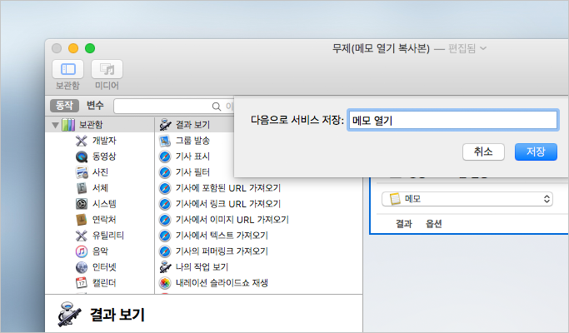The height and width of the screenshot is (333, 569).
Task: Toggle the 보관함 library toolbar button
Action: point(67,69)
